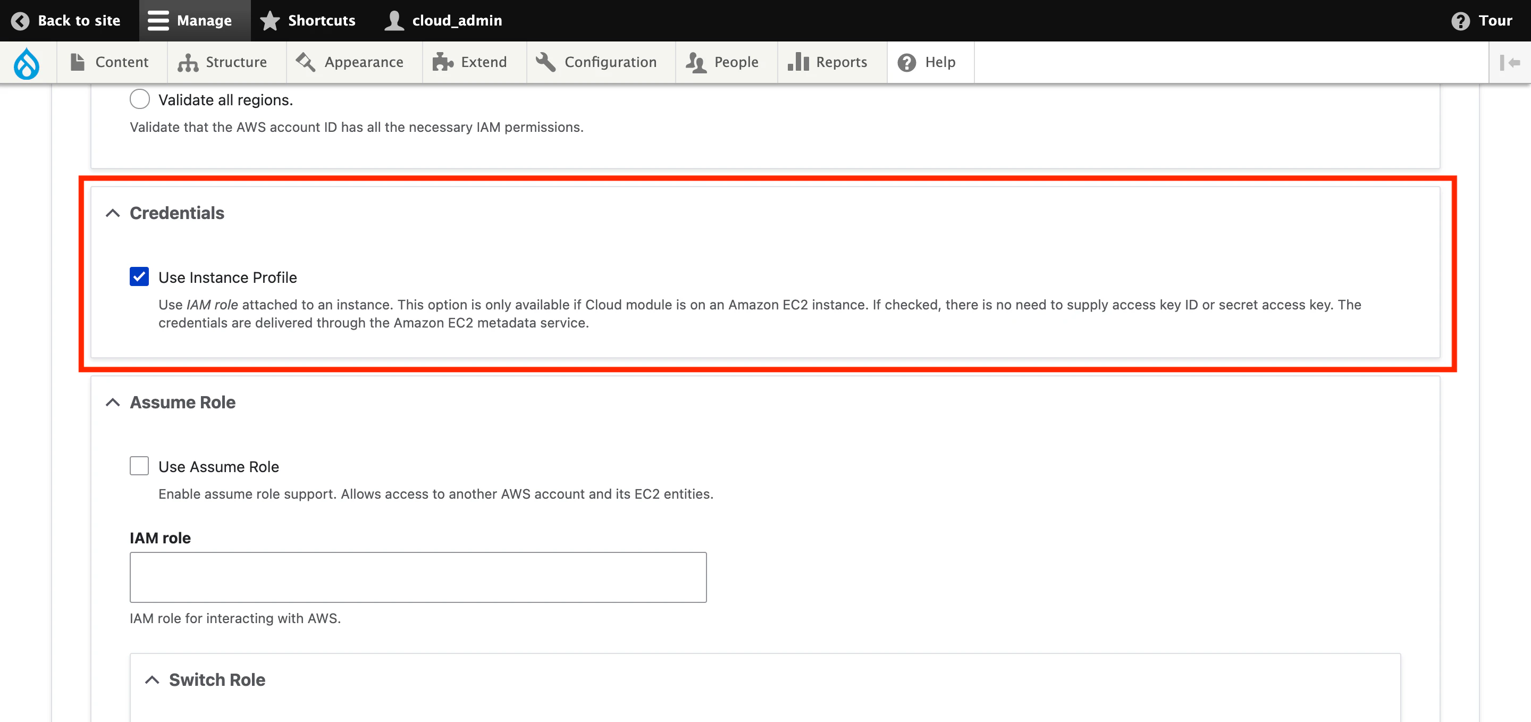1531x722 pixels.
Task: Collapse the Assume Role section chevron
Action: coord(112,402)
